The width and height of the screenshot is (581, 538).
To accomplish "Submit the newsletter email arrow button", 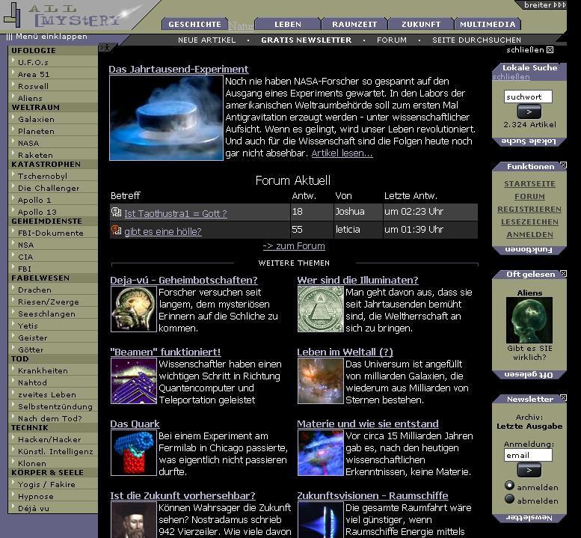I will (529, 470).
